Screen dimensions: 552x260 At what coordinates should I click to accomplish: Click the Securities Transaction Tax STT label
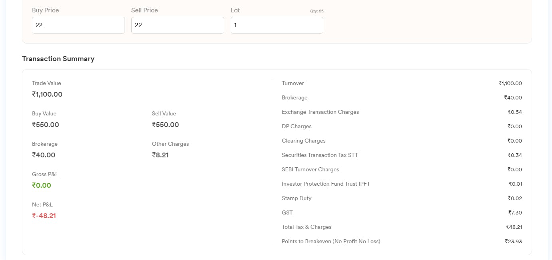pos(320,155)
